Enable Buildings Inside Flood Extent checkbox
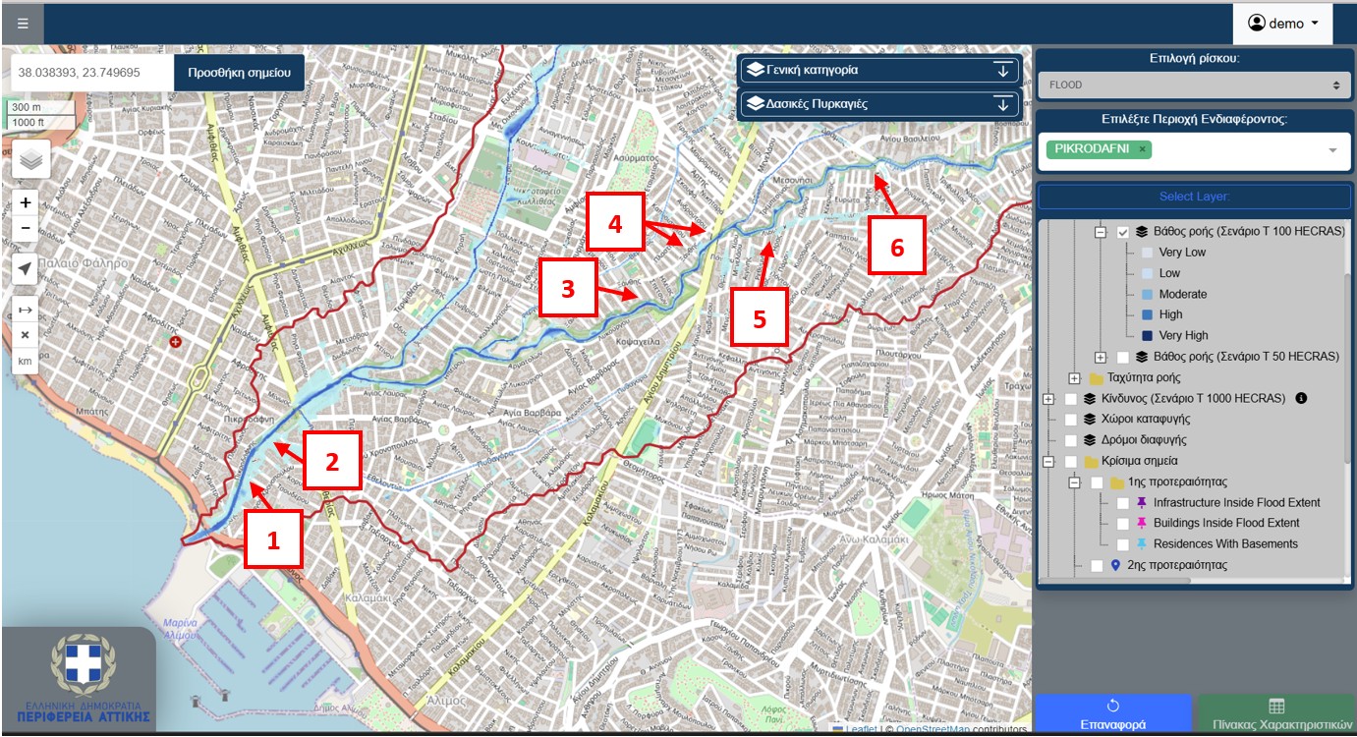The image size is (1357, 737). click(1123, 524)
